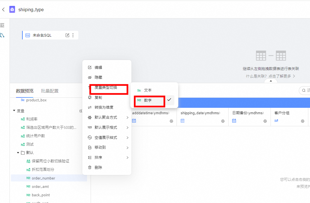Screen dimensions: 310x203
Task: Click the back arrow beside shiiping_type
Action: coord(3,10)
